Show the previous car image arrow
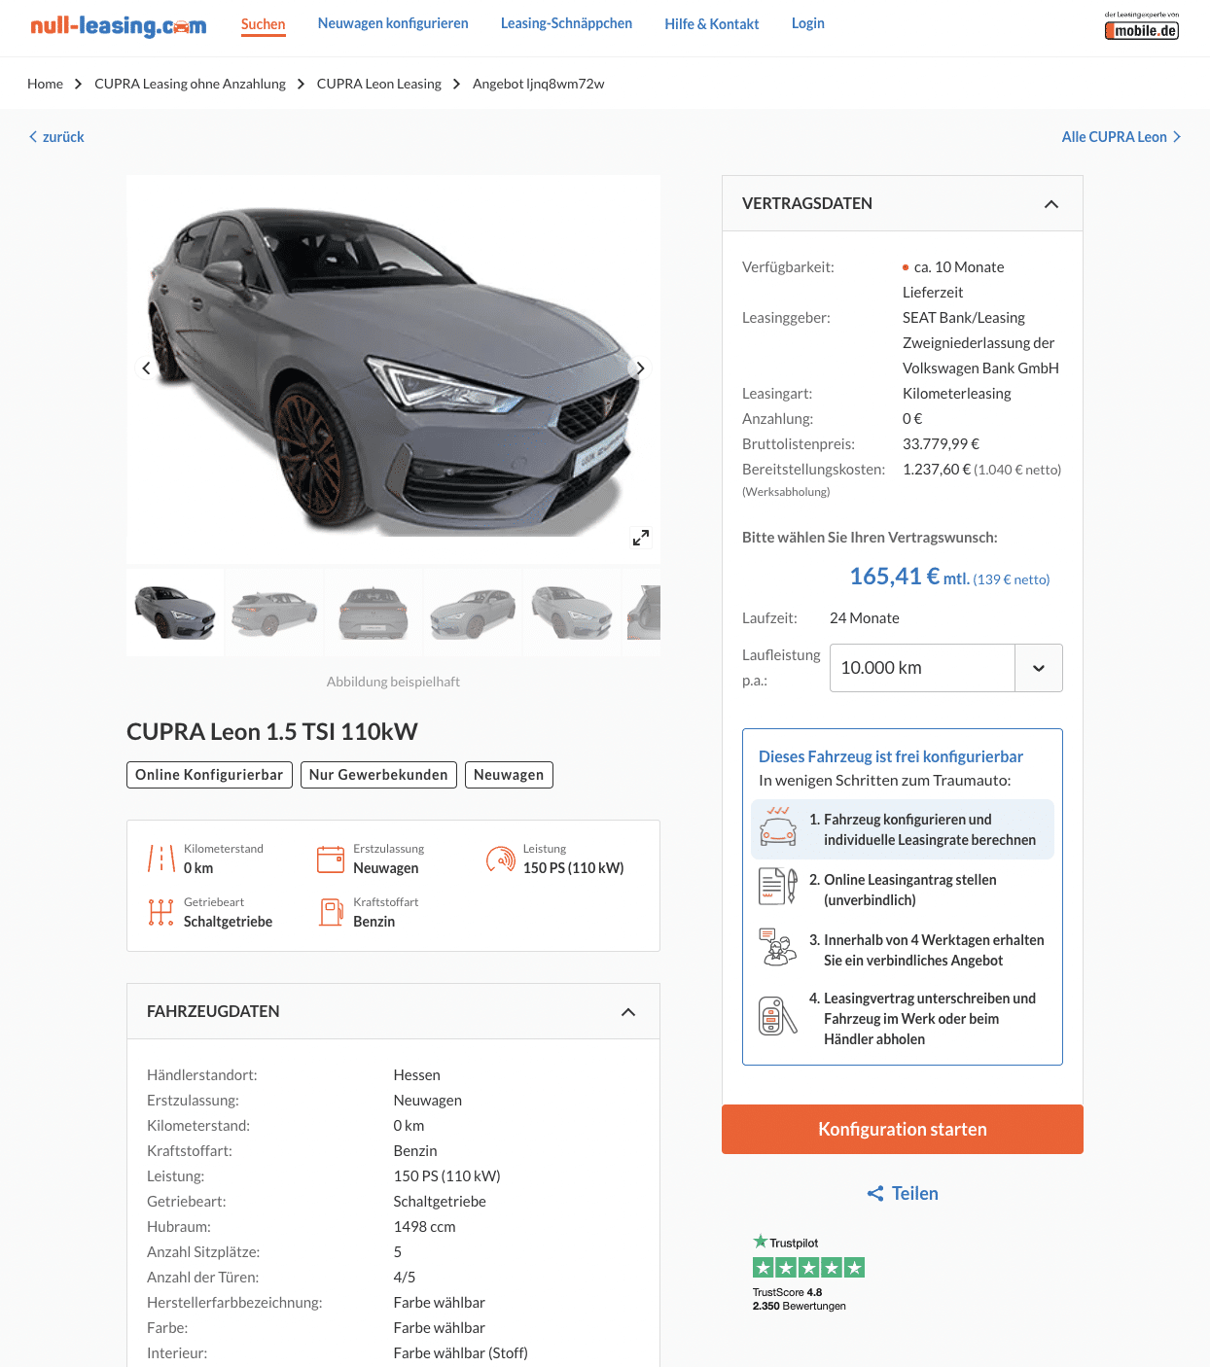Viewport: 1210px width, 1367px height. pos(146,368)
